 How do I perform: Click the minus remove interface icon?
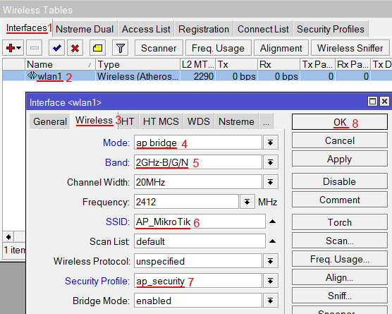[x=35, y=48]
